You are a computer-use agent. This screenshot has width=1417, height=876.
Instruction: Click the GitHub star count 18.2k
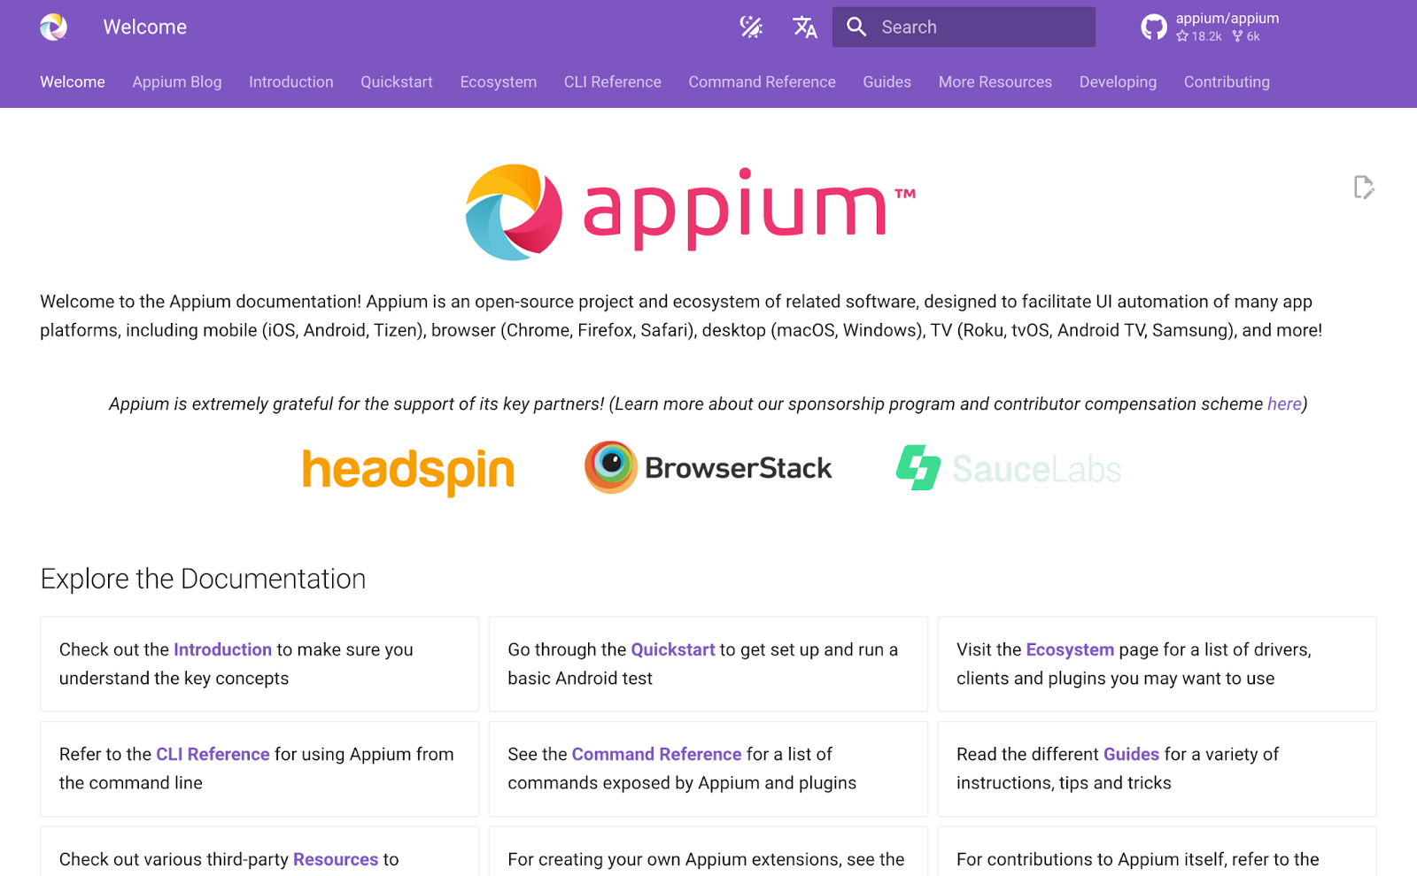coord(1199,36)
